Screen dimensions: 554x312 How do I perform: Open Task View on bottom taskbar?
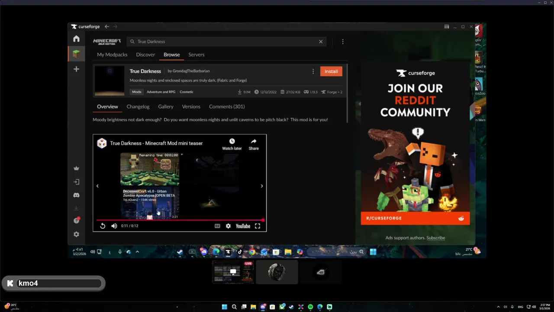tap(244, 307)
